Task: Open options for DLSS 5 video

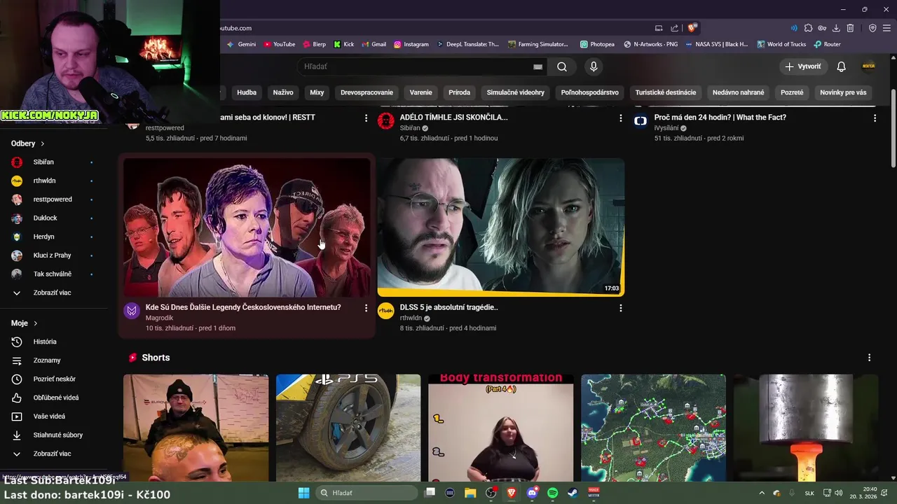Action: coord(620,308)
